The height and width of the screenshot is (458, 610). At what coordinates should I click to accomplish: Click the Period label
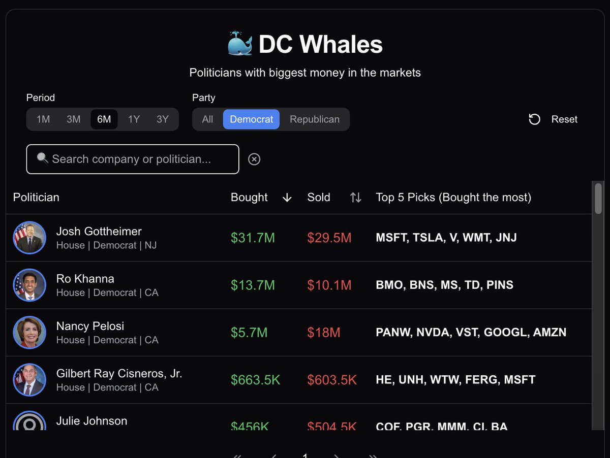point(41,97)
